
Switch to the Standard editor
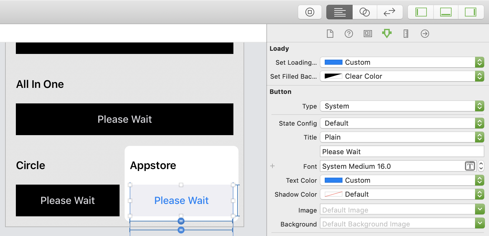[x=339, y=12]
